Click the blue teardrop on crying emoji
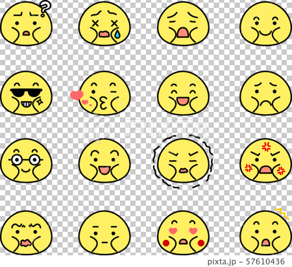The width and height of the screenshot is (292, 267). point(117,34)
